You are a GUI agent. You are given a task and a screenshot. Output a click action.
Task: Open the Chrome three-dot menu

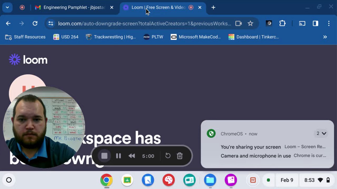pos(329,24)
